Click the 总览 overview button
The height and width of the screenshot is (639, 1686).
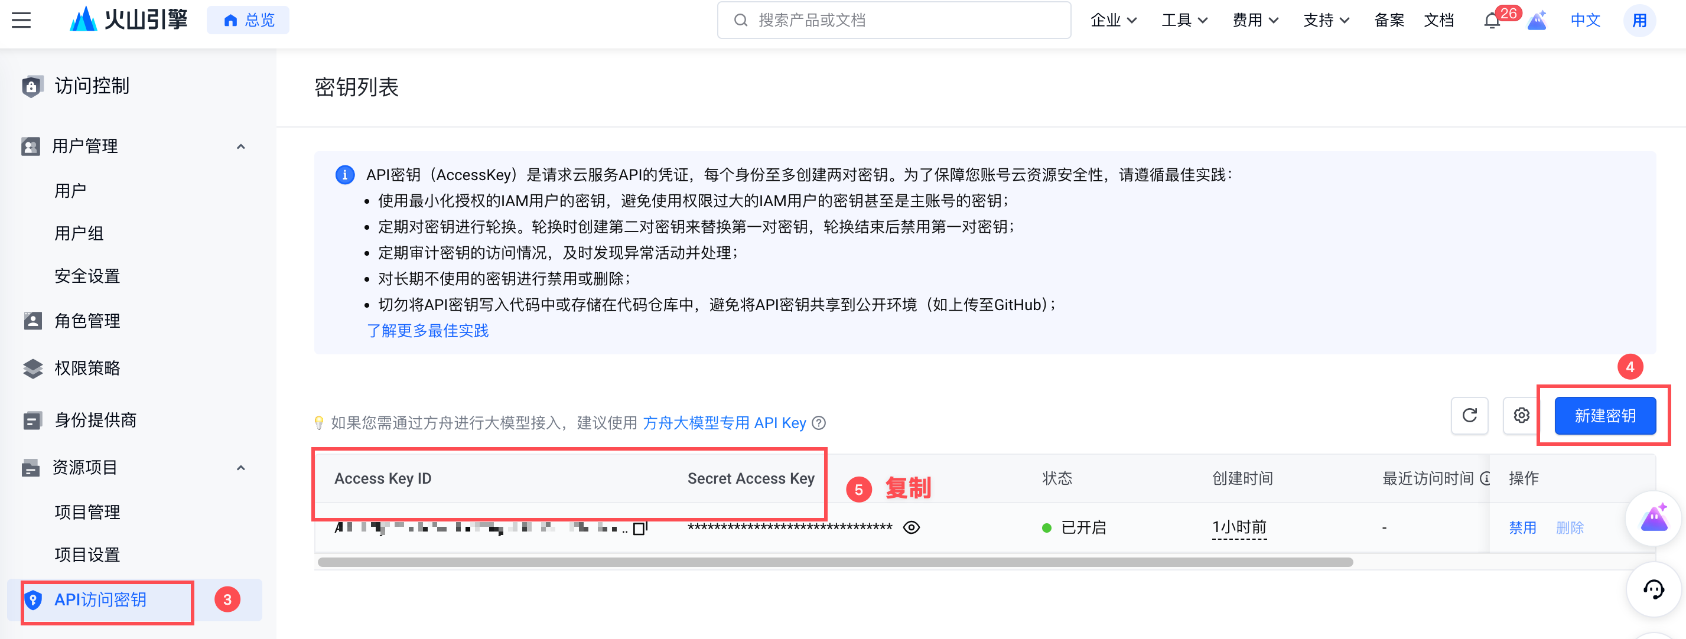coord(248,20)
